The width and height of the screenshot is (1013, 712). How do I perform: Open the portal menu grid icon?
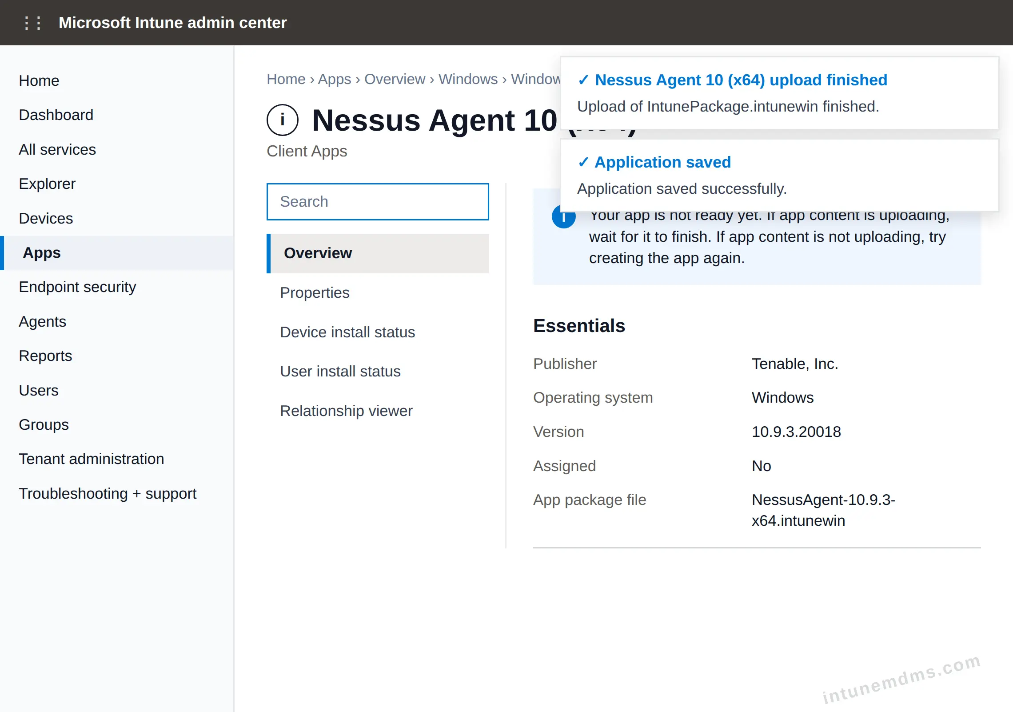(x=32, y=23)
